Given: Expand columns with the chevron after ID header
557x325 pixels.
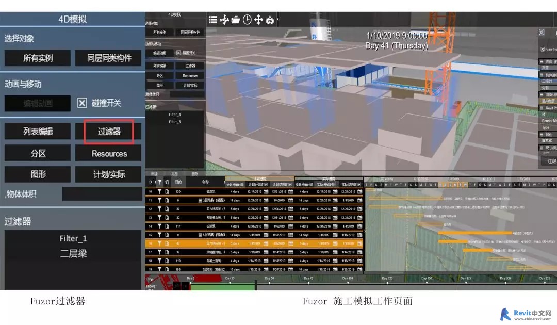Looking at the screenshot, I should (155, 182).
